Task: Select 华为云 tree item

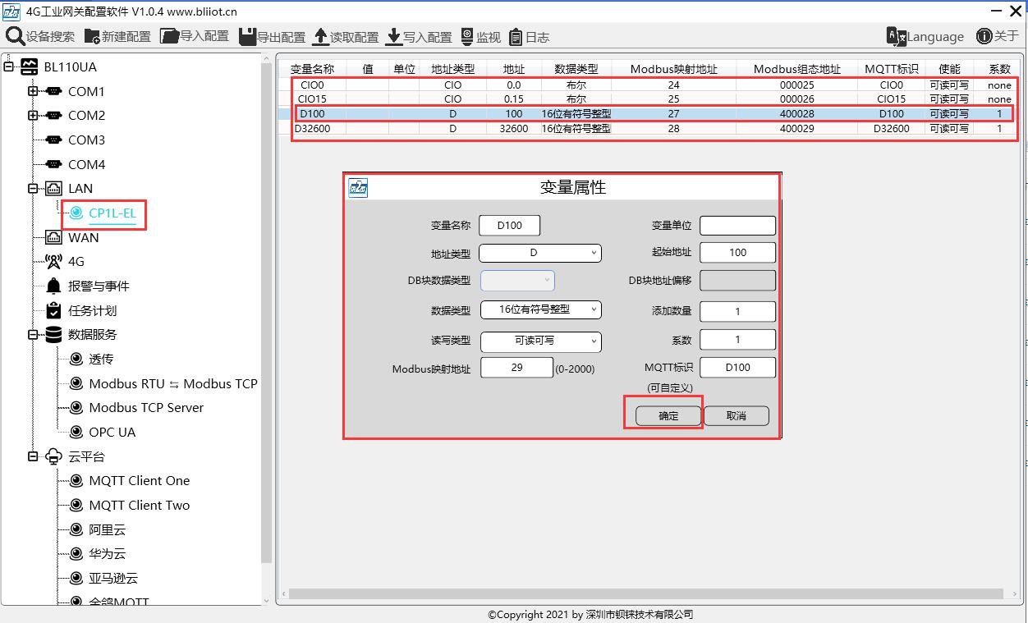Action: tap(108, 554)
